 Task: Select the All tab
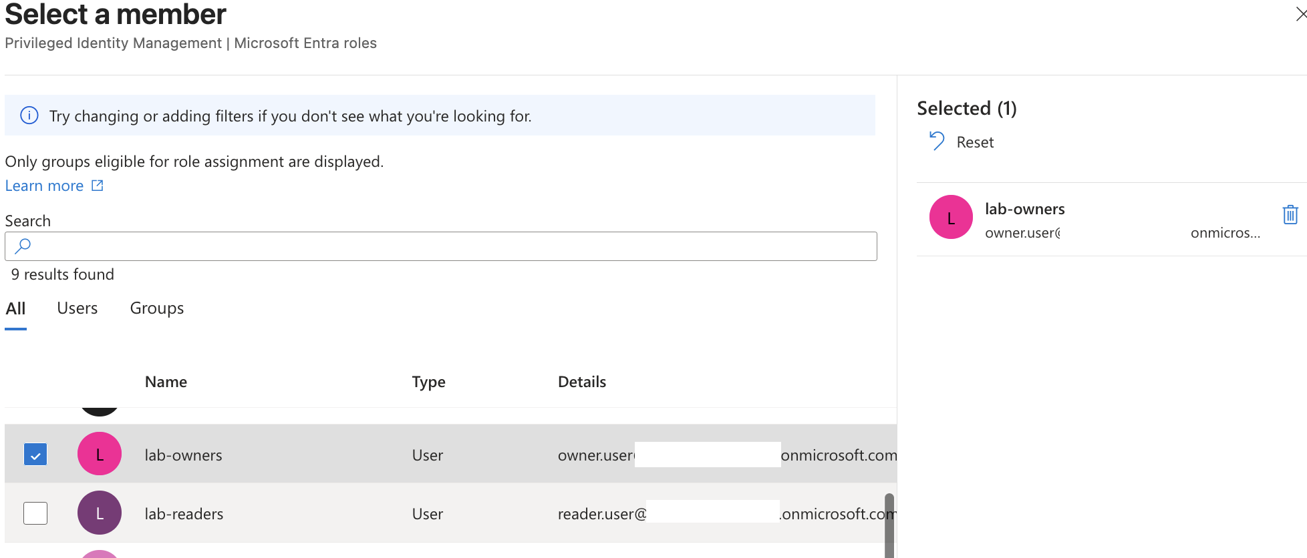pyautogui.click(x=15, y=308)
